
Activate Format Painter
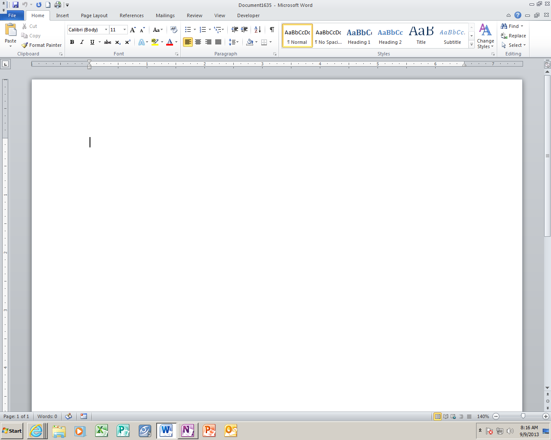(x=42, y=45)
